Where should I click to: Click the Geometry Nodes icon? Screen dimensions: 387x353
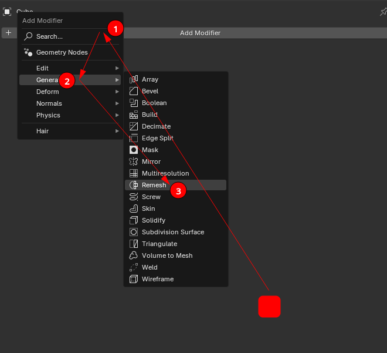[28, 52]
